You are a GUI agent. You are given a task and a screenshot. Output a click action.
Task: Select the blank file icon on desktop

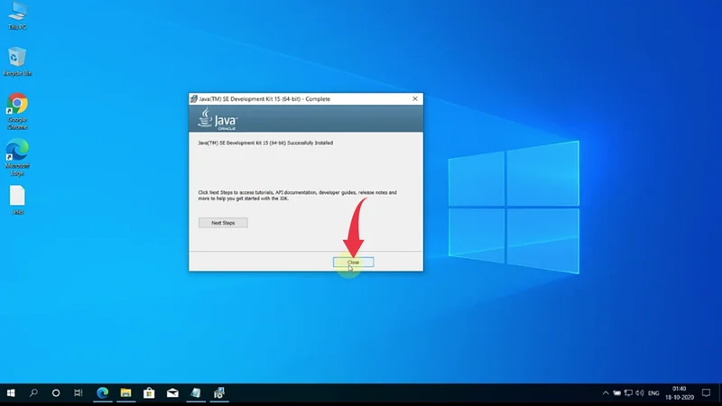coord(17,198)
